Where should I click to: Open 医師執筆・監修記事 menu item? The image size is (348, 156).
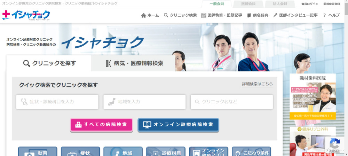pyautogui.click(x=221, y=15)
